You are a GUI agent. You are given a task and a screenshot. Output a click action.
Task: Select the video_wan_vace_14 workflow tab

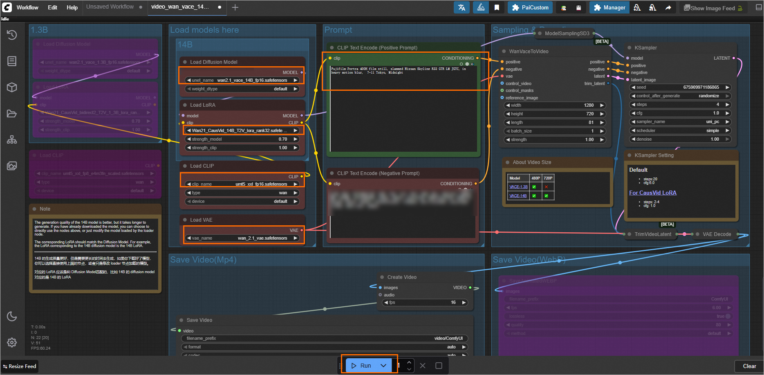(180, 7)
